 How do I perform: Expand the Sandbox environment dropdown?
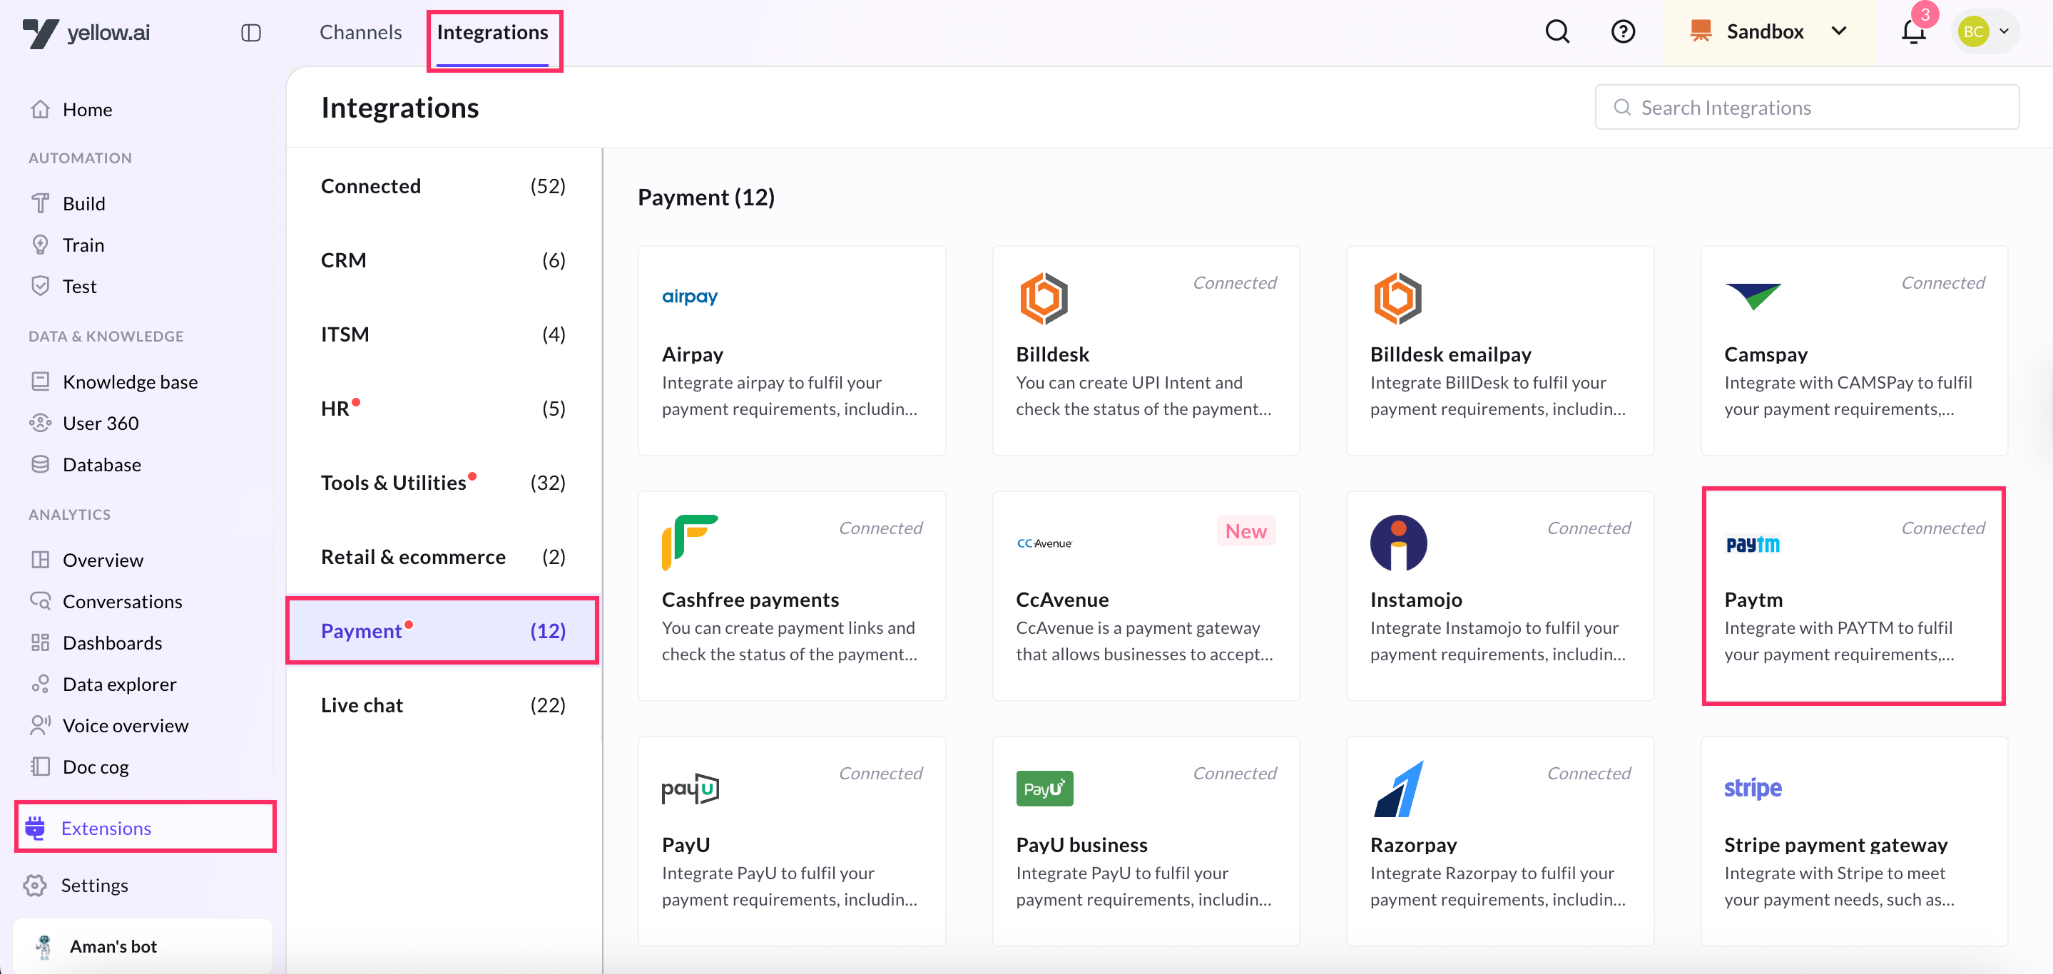click(1768, 32)
